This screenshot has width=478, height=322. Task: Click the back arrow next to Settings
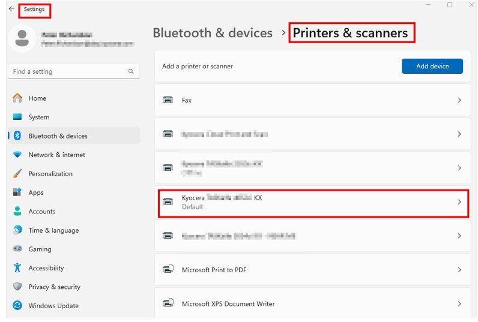click(11, 9)
